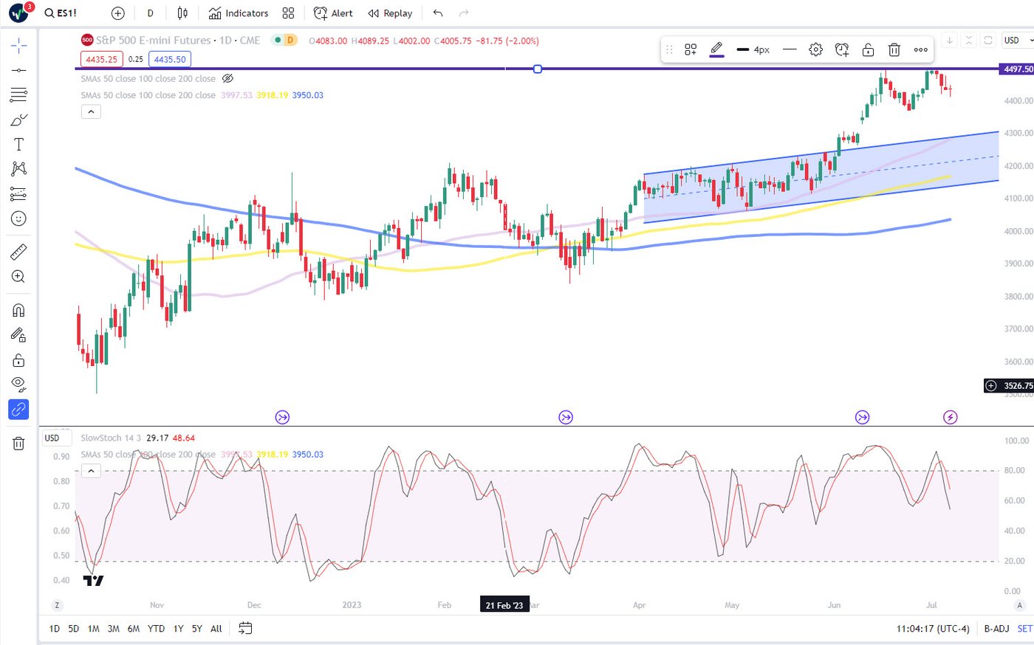Open the Indicators menu
The width and height of the screenshot is (1034, 645).
point(239,13)
